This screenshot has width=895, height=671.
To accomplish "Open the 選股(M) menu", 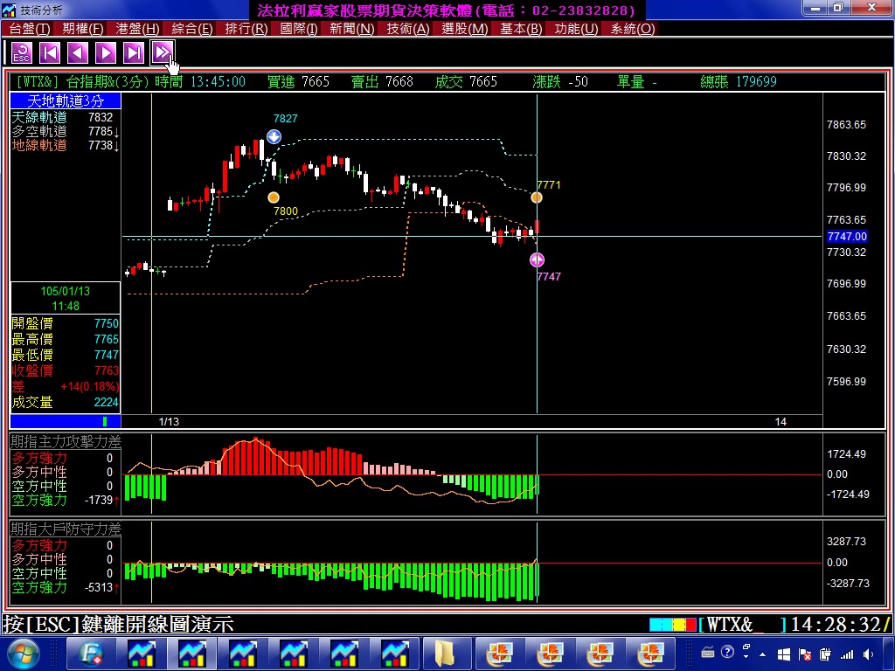I will tap(465, 29).
